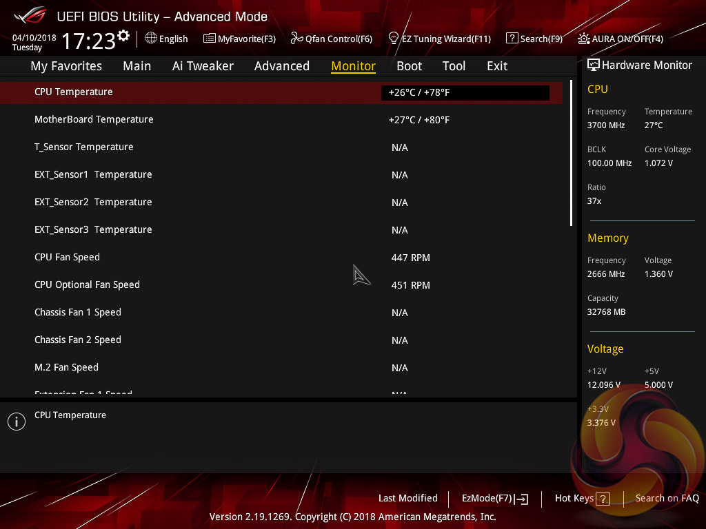This screenshot has height=529, width=706.
Task: Click the Core Voltage 1.072 V value
Action: 658,163
